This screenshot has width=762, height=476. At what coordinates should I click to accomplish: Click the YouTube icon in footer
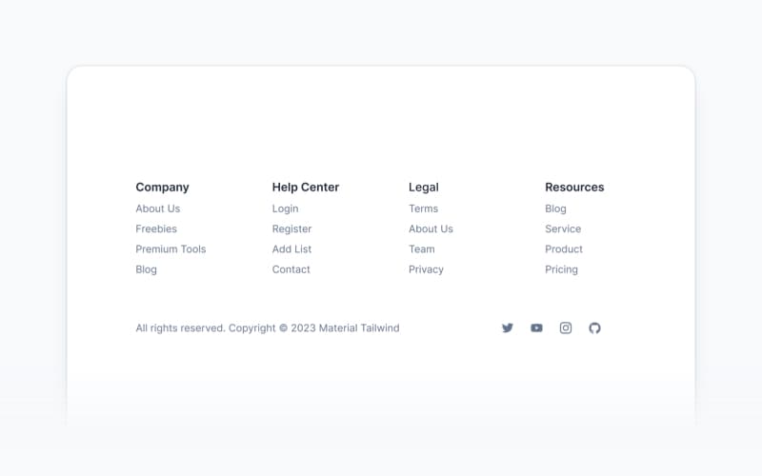point(536,328)
